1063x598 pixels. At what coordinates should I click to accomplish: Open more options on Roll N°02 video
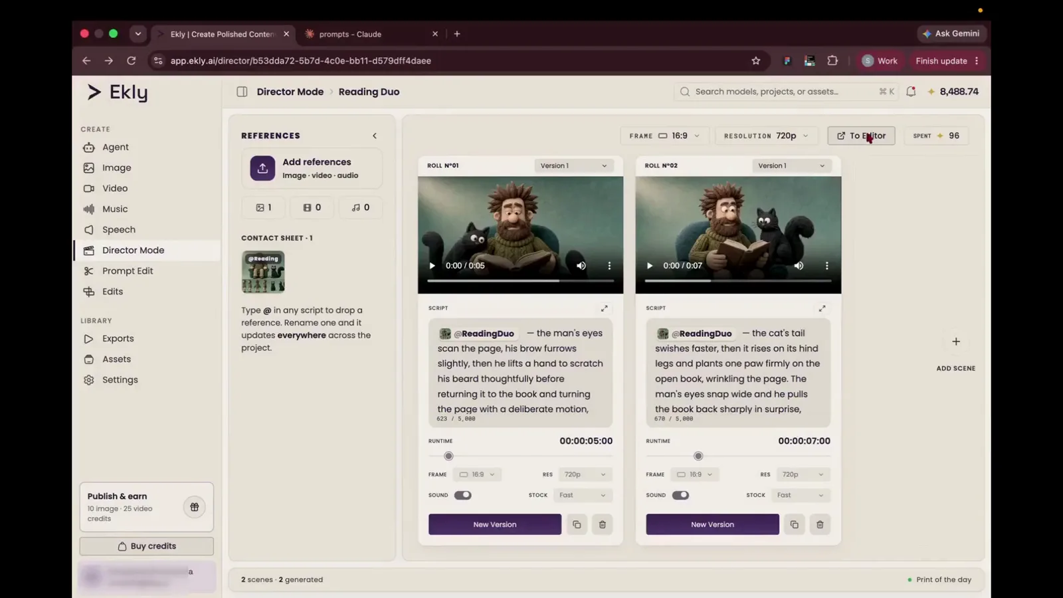click(x=826, y=266)
